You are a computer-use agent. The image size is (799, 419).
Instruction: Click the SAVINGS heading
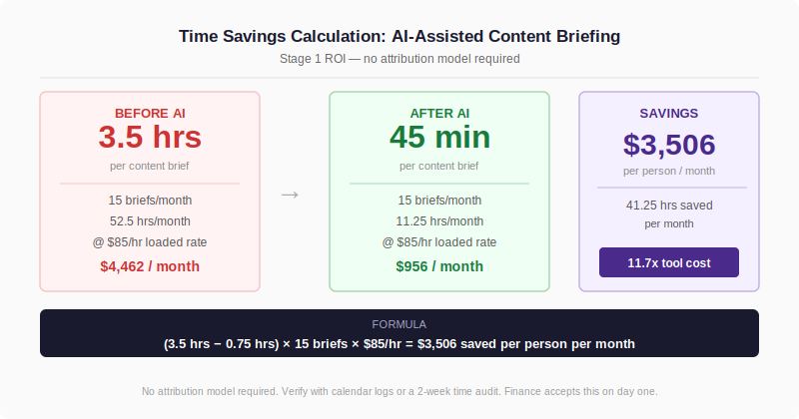669,113
